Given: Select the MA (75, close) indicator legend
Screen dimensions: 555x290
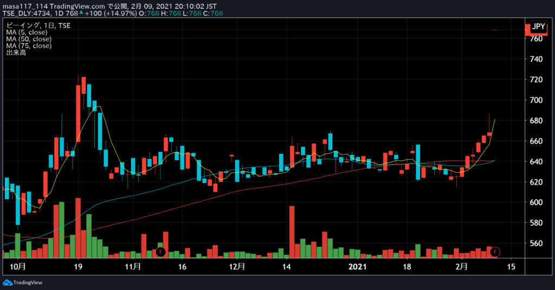Looking at the screenshot, I should pos(29,45).
